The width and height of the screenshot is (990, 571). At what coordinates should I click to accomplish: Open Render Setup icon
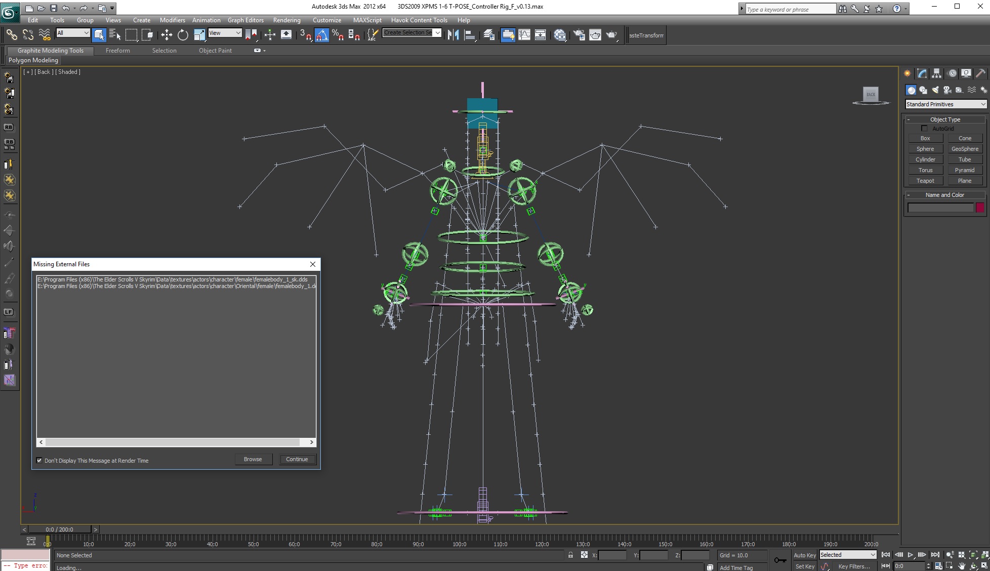point(579,34)
